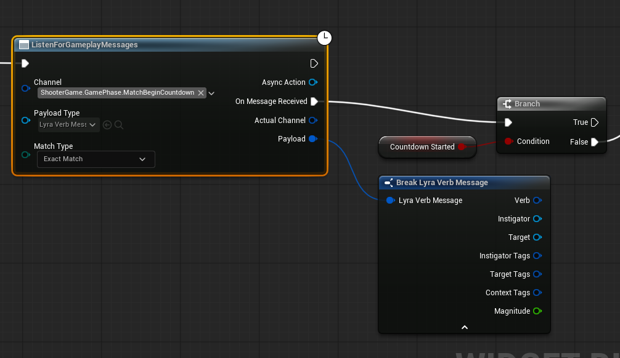The width and height of the screenshot is (620, 358).
Task: Click the ListenForGameplayMessages output execution pin
Action: [x=314, y=63]
